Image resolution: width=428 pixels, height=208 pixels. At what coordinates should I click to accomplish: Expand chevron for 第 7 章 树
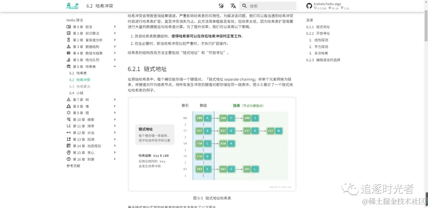[x=115, y=100]
